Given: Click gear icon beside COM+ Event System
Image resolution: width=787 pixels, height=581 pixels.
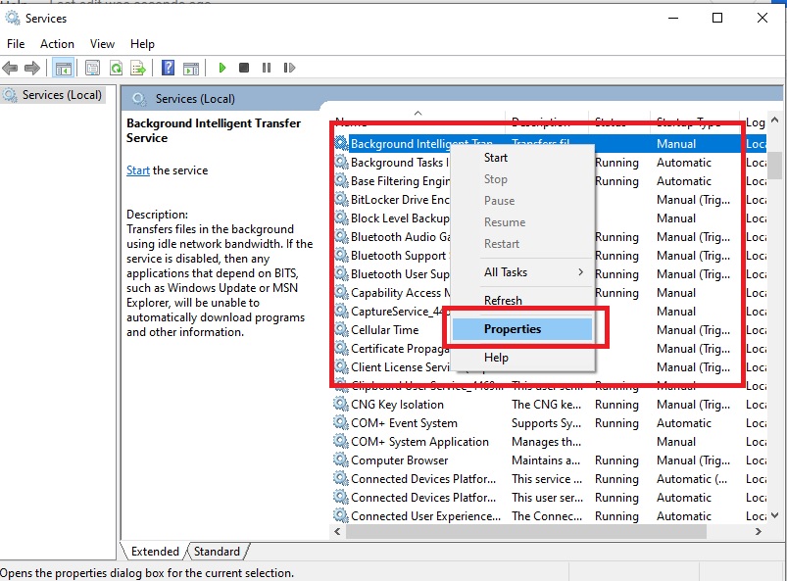Looking at the screenshot, I should click(x=341, y=422).
